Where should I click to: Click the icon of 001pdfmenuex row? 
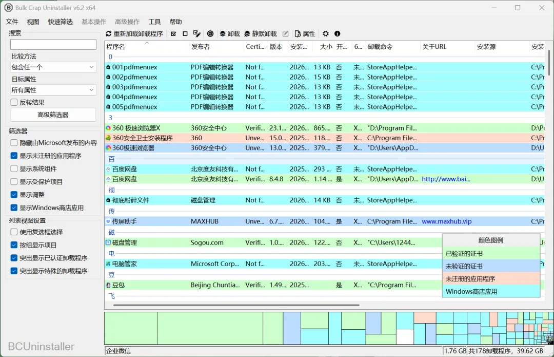pyautogui.click(x=108, y=67)
